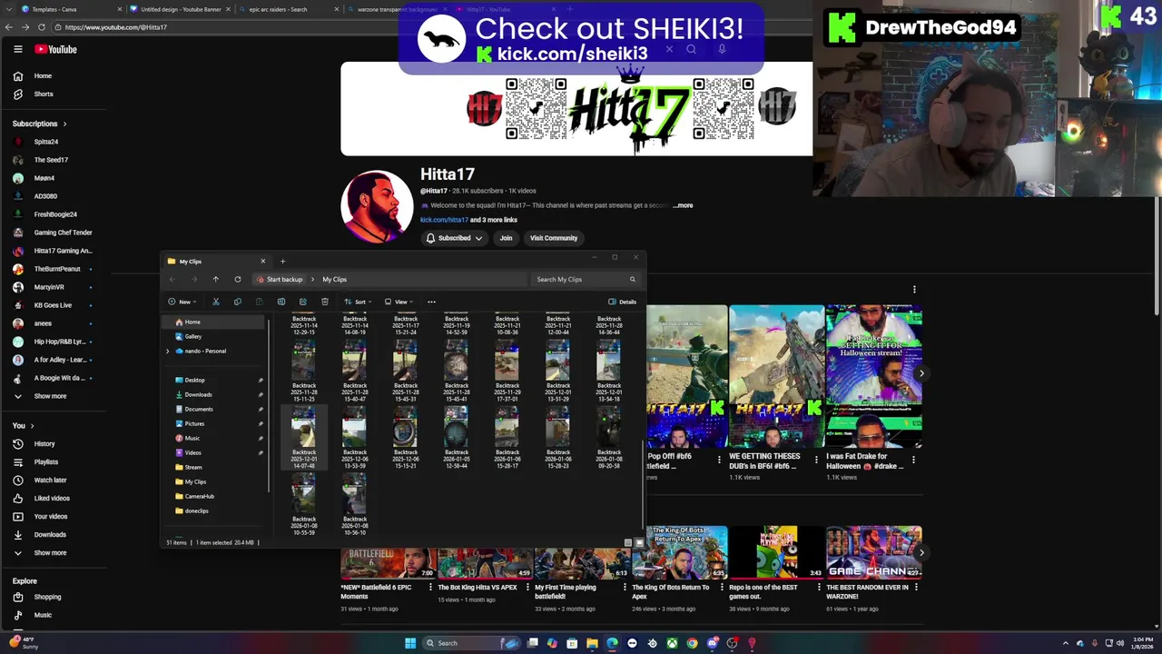The image size is (1162, 654).
Task: Go back in the browser
Action: click(x=8, y=27)
